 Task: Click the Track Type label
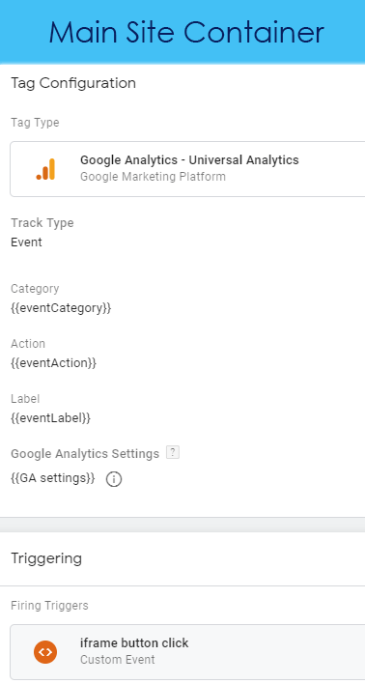click(42, 223)
